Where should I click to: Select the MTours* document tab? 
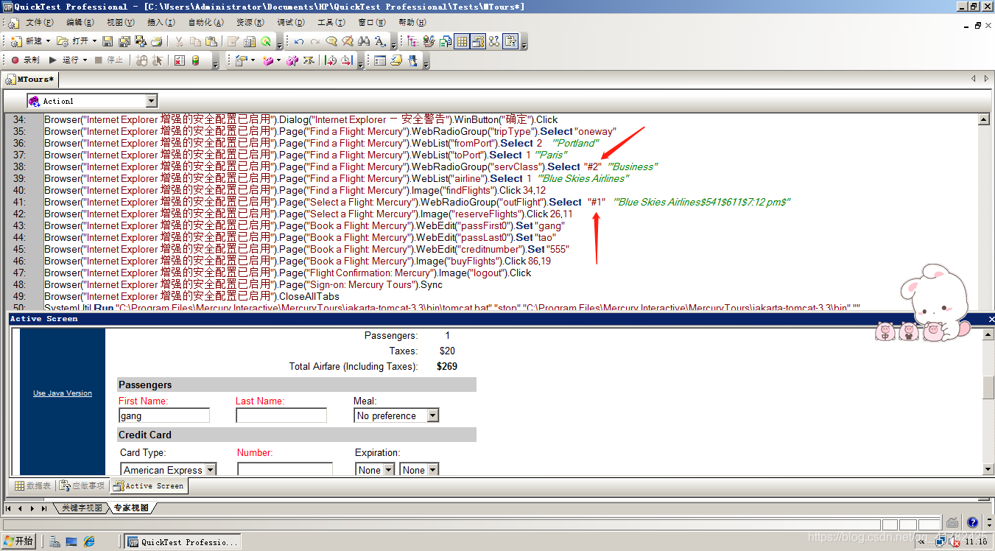[x=30, y=79]
